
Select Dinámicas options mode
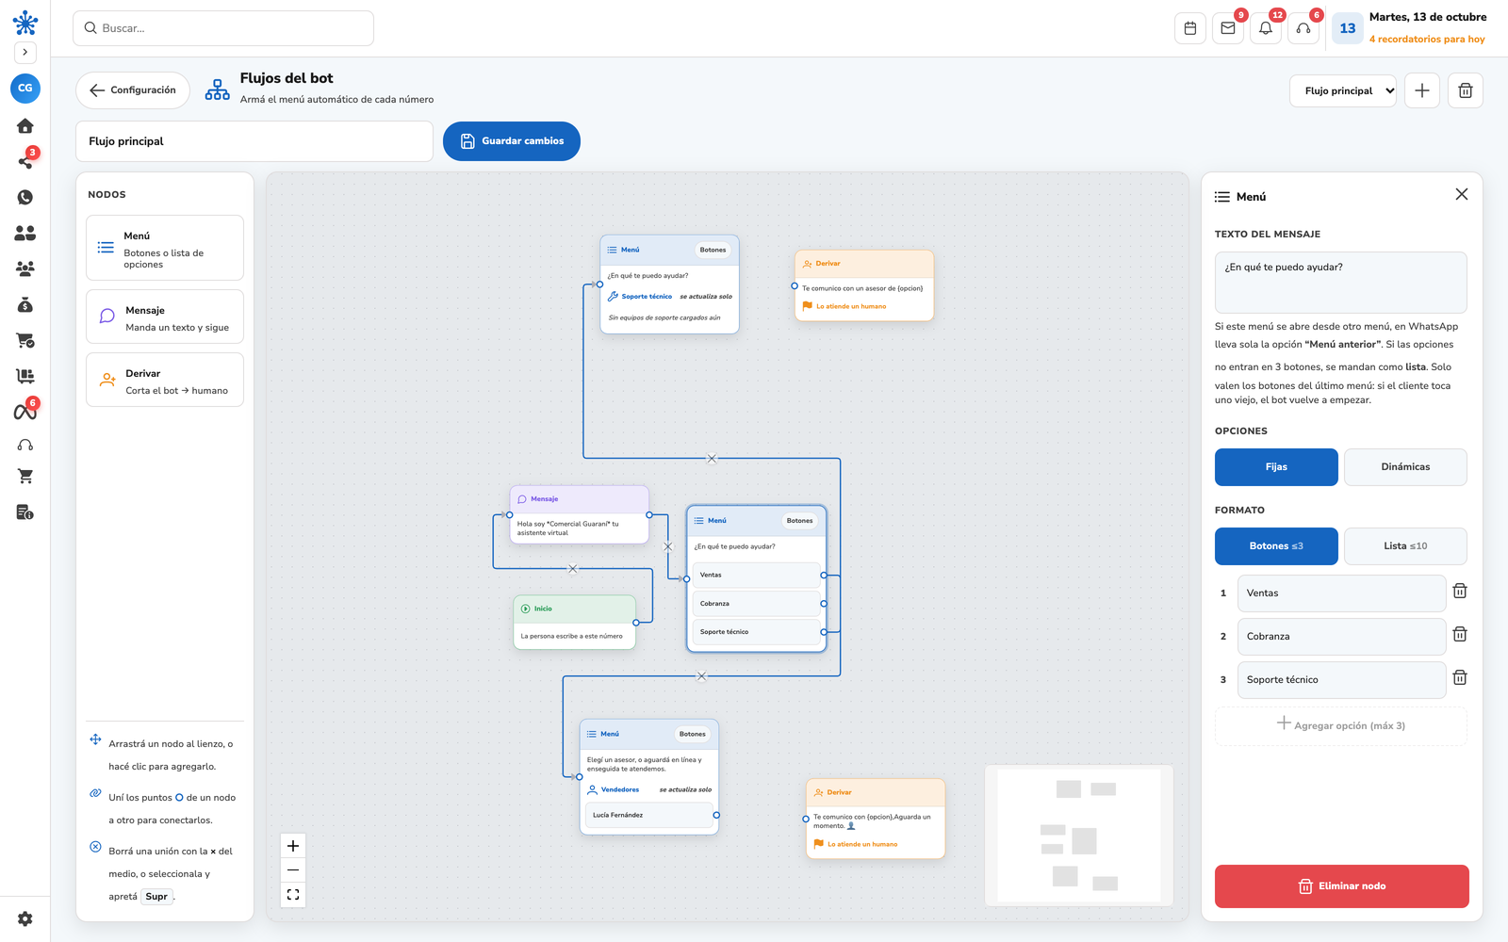pos(1405,467)
